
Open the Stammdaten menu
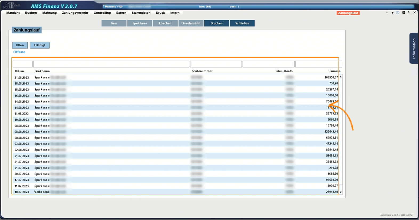coord(141,13)
